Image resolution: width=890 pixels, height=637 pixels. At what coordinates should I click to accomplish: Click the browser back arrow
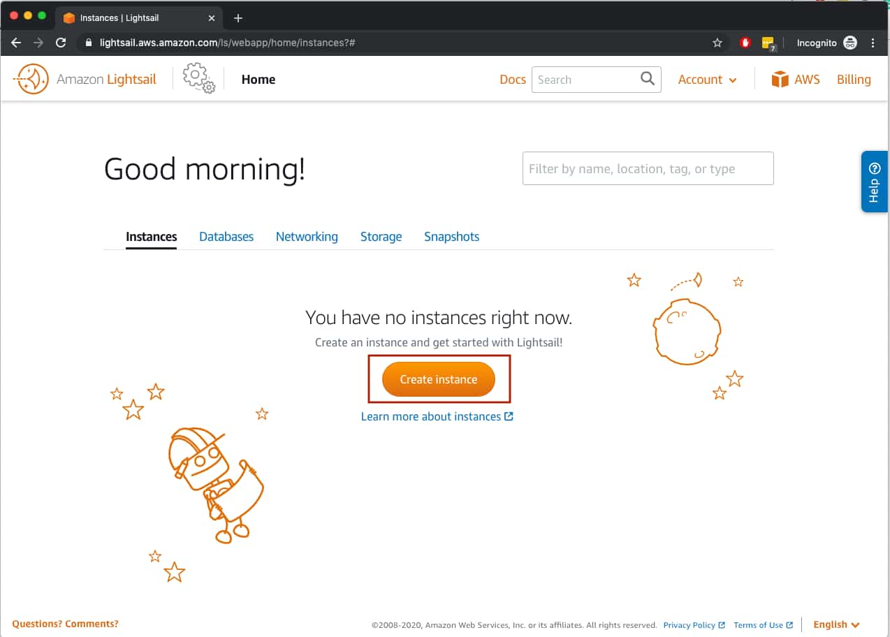pyautogui.click(x=16, y=43)
